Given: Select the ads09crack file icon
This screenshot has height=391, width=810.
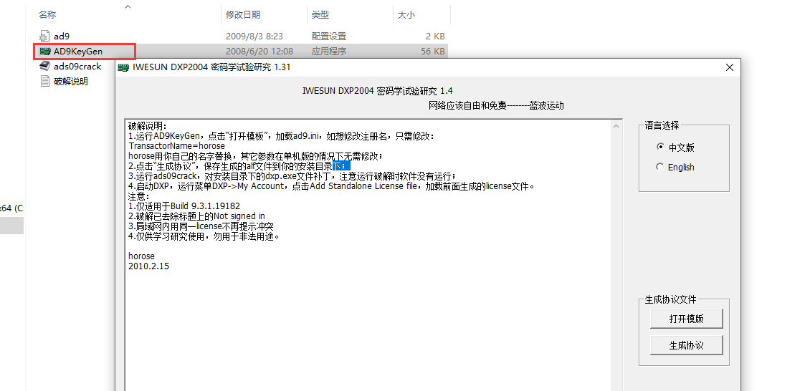Looking at the screenshot, I should pyautogui.click(x=45, y=67).
